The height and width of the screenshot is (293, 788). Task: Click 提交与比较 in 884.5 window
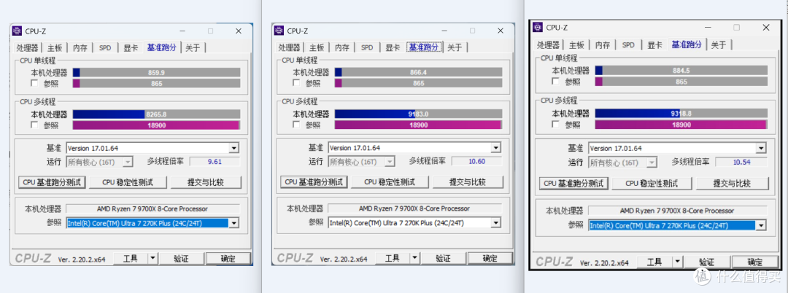(x=732, y=184)
